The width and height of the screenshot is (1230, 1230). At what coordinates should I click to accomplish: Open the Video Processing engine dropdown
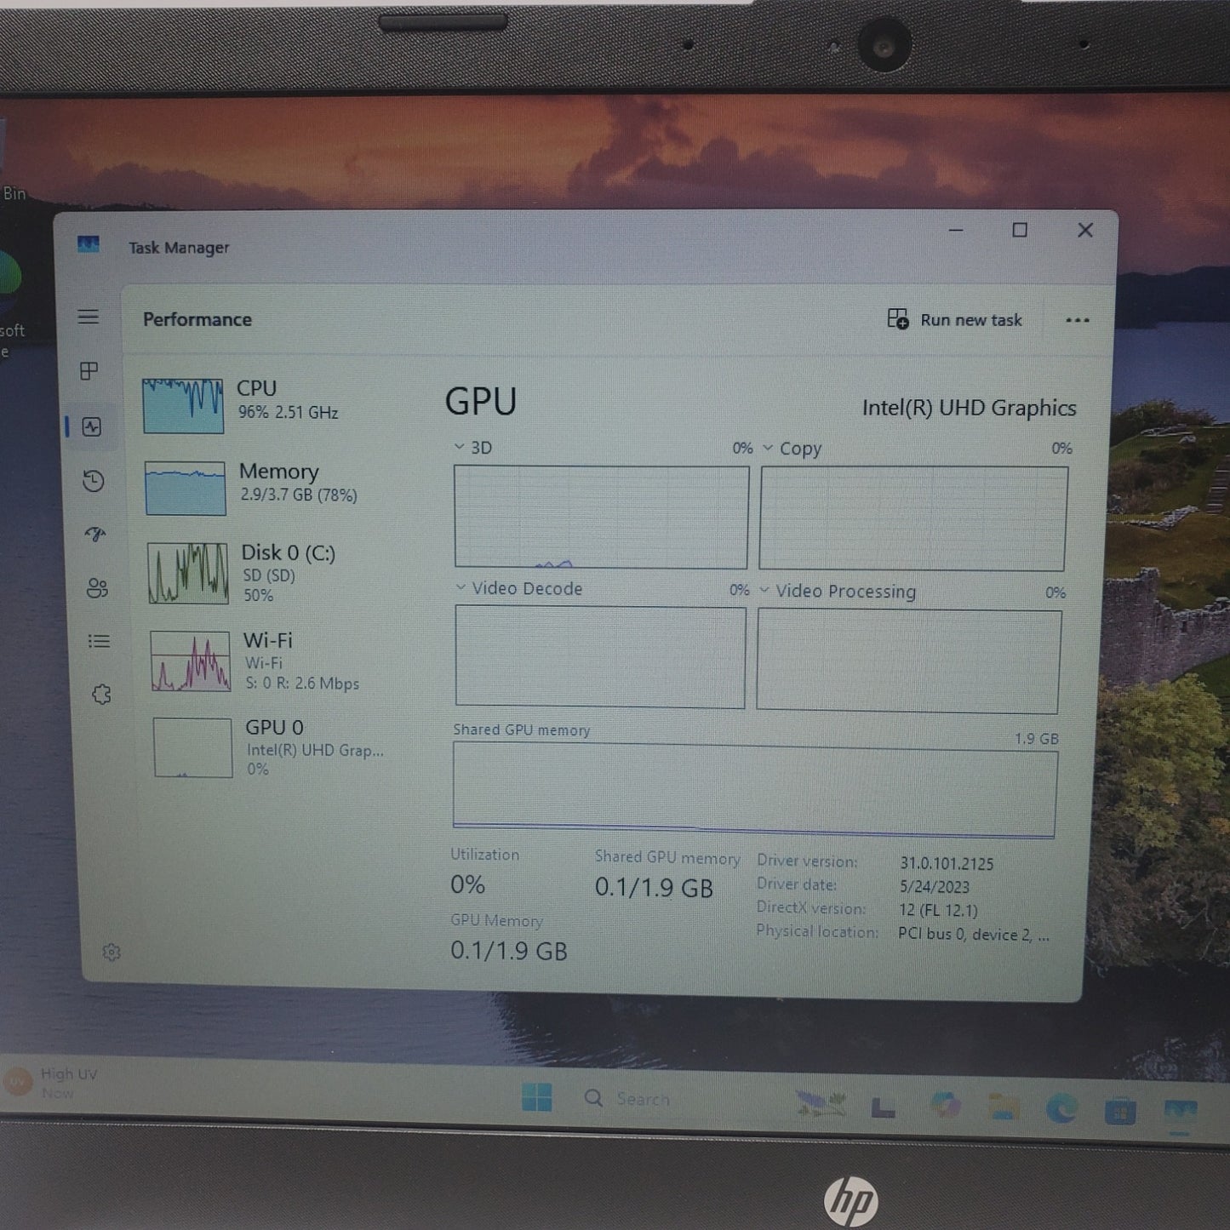(x=764, y=590)
